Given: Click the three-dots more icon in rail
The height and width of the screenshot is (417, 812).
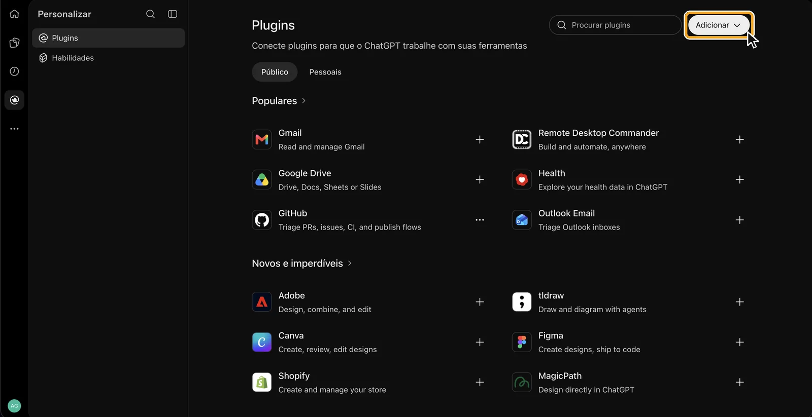Looking at the screenshot, I should click(x=14, y=129).
